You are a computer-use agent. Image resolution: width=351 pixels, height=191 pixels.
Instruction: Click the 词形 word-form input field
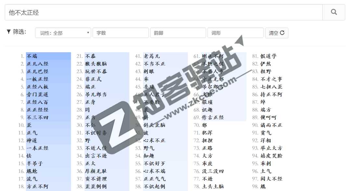coord(235,32)
